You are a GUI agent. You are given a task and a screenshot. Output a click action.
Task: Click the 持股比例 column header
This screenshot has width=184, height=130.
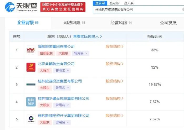(155, 36)
